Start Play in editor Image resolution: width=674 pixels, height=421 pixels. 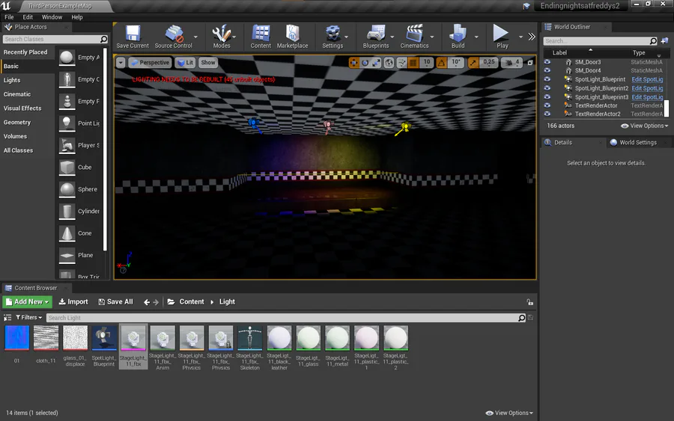point(501,37)
